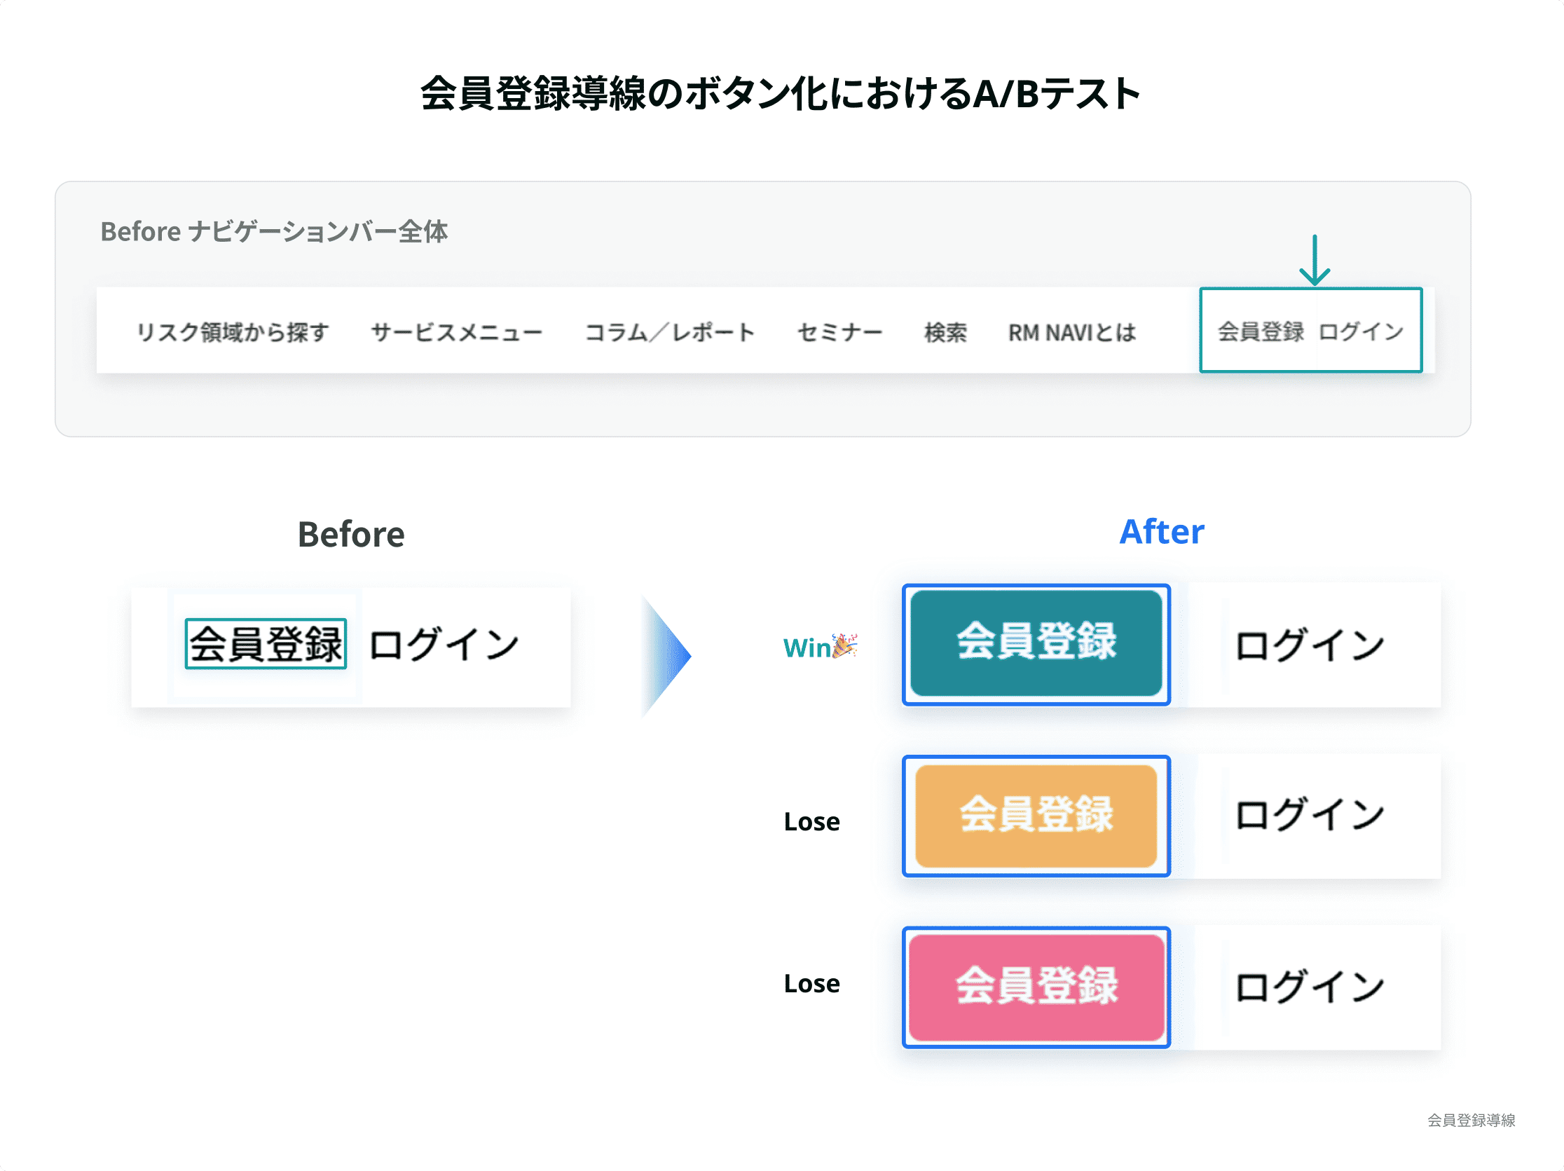The image size is (1564, 1171).
Task: Click small ログイン link in nav bar
Action: (1361, 331)
